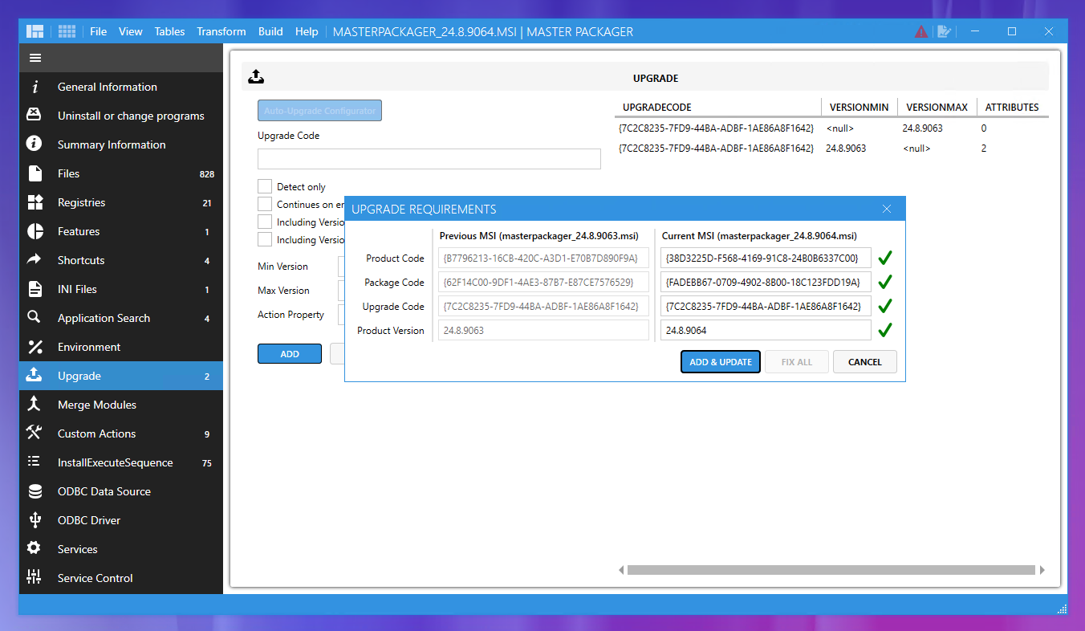Close the Upgrade Requirements dialog
This screenshot has width=1085, height=631.
887,209
